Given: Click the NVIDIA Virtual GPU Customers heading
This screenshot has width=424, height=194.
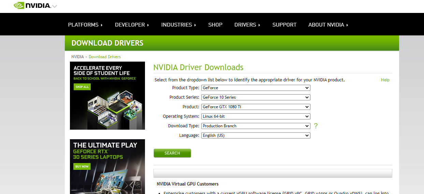Looking at the screenshot, I should [x=188, y=184].
